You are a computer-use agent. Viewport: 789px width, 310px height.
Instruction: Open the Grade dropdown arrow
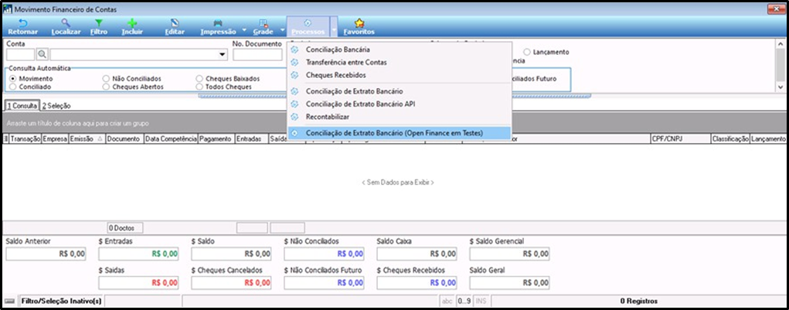pyautogui.click(x=282, y=29)
